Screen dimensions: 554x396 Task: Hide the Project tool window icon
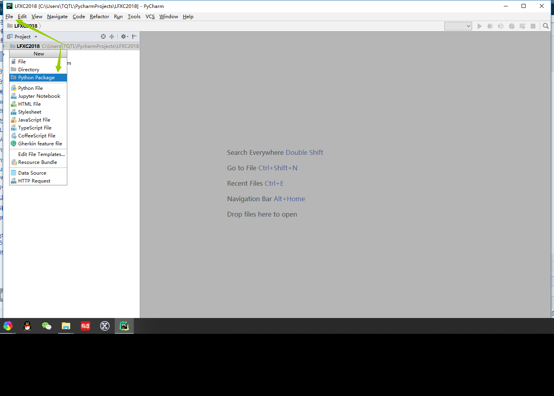tap(135, 36)
